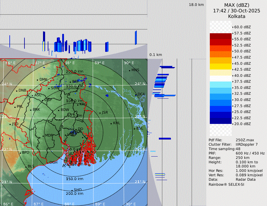267x206 pixels.
Task: Select the BDW station marker
Action: pyautogui.click(x=59, y=110)
